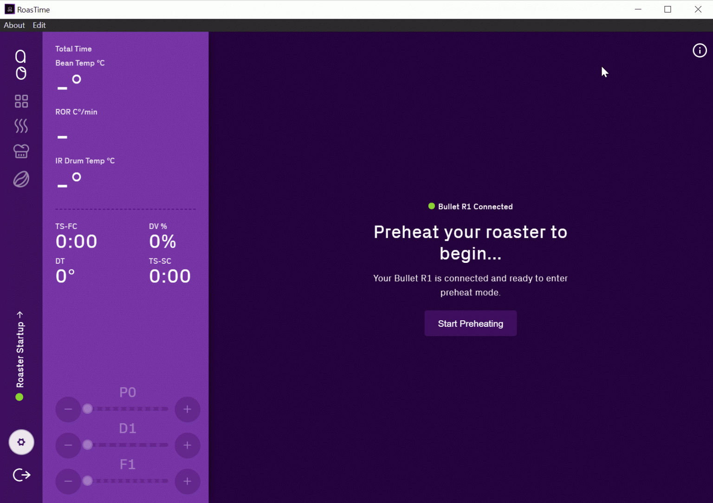The width and height of the screenshot is (713, 503).
Task: Open the coffee bean icon
Action: pyautogui.click(x=21, y=179)
